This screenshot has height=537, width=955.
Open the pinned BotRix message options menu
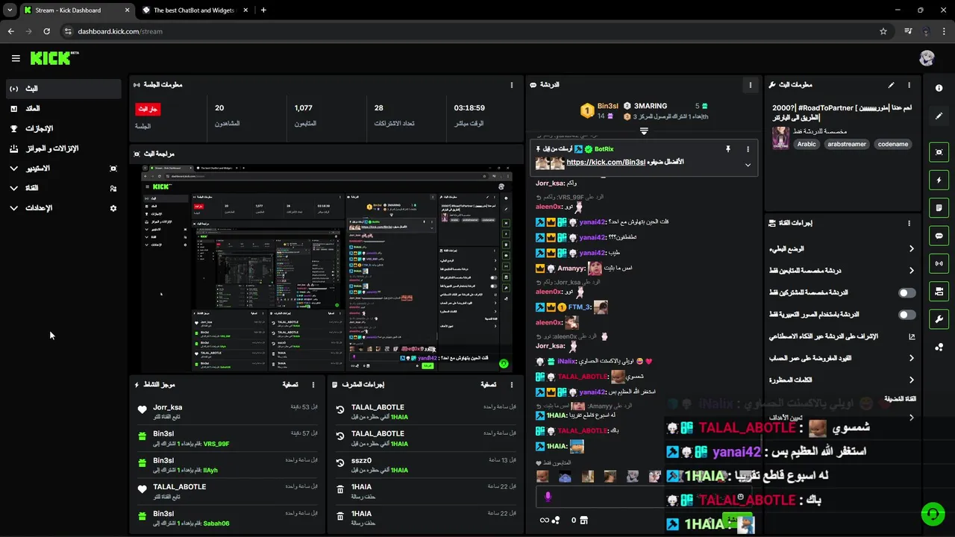pyautogui.click(x=747, y=149)
